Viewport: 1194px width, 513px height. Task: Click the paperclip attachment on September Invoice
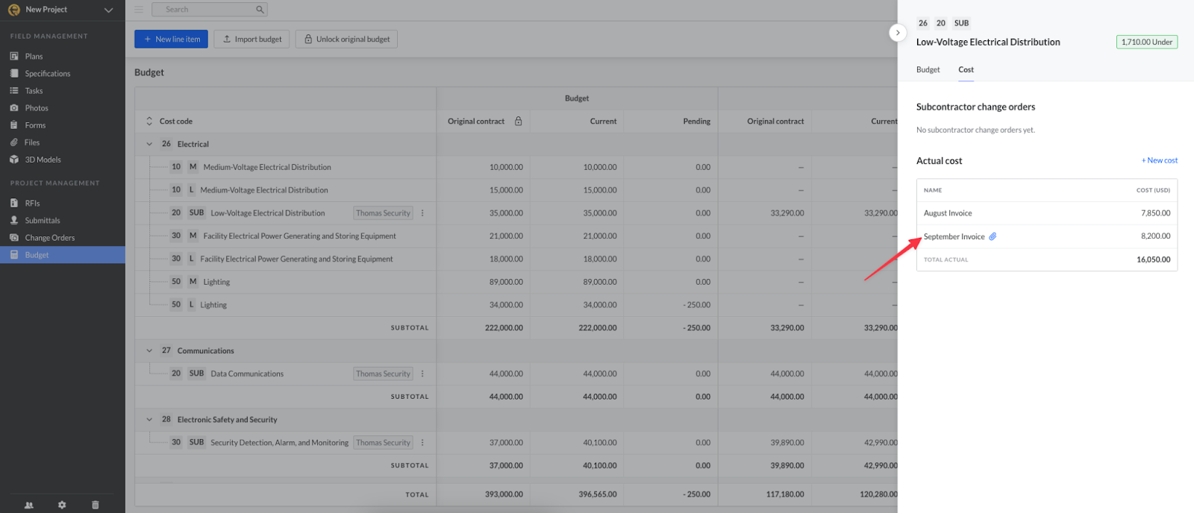[x=993, y=236]
